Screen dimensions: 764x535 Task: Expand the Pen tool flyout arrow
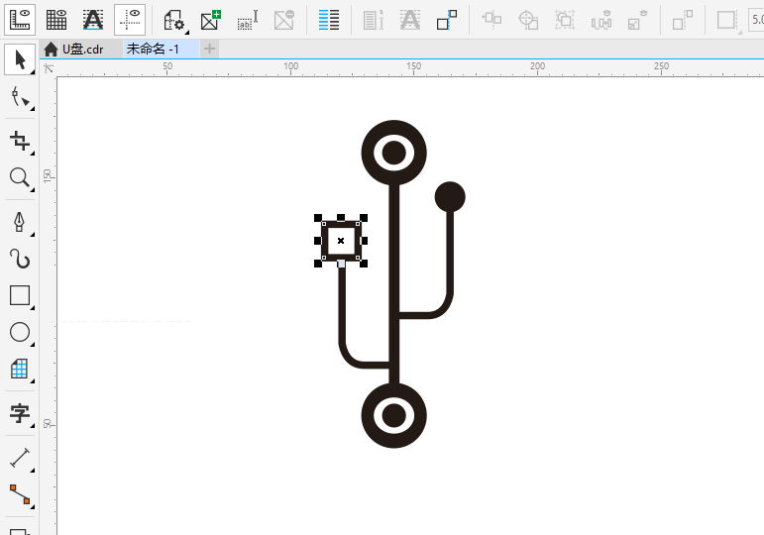[x=32, y=235]
